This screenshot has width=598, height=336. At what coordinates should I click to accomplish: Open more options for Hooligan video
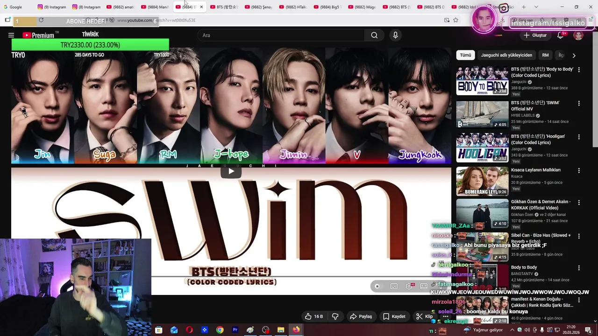[x=579, y=137]
